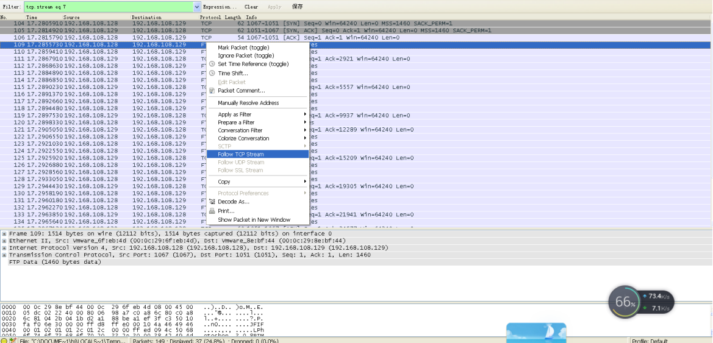Select Follow TCP Stream menu entry
The height and width of the screenshot is (343, 713).
240,154
